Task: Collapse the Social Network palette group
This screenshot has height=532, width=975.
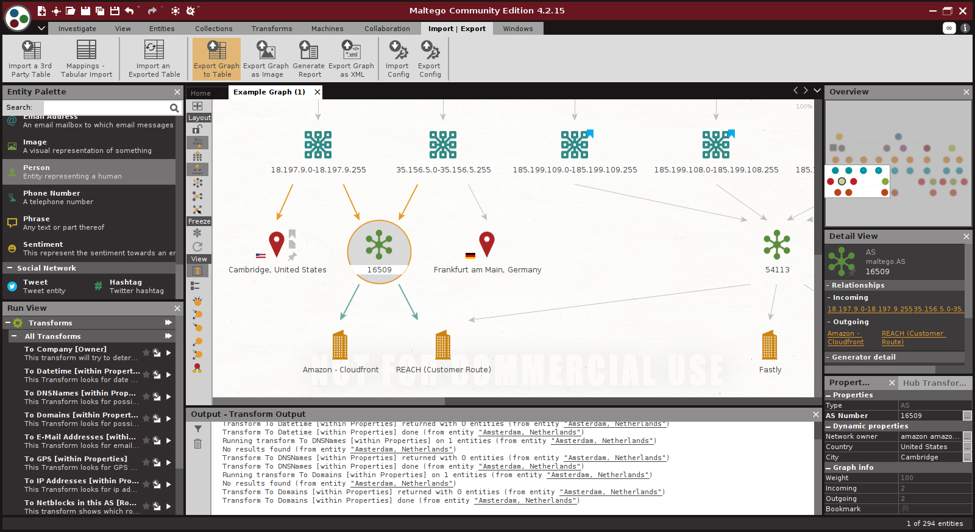Action: pyautogui.click(x=9, y=268)
